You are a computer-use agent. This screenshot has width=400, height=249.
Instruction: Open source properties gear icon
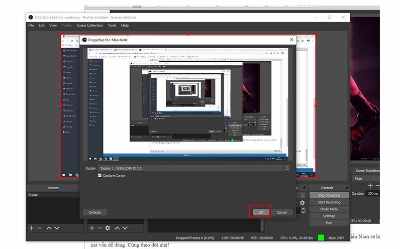tap(108, 228)
